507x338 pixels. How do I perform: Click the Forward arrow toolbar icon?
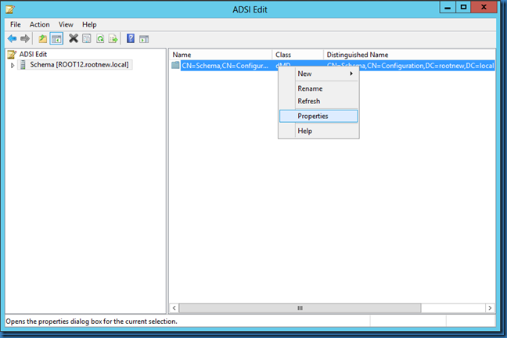pyautogui.click(x=25, y=39)
